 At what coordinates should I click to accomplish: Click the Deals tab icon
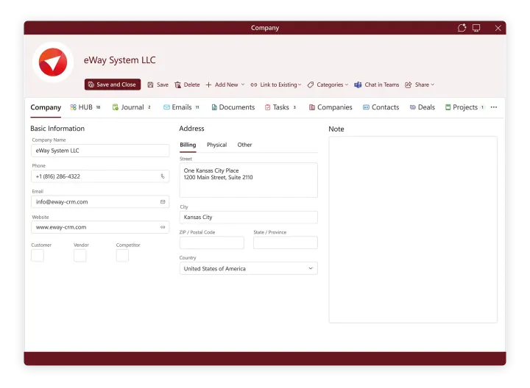(413, 107)
